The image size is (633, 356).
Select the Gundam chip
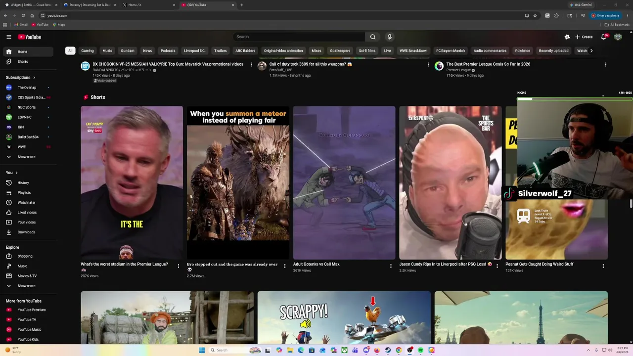point(128,50)
